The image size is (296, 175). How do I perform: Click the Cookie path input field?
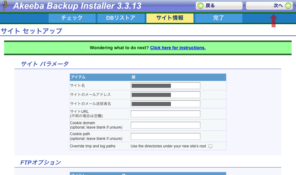165,136
